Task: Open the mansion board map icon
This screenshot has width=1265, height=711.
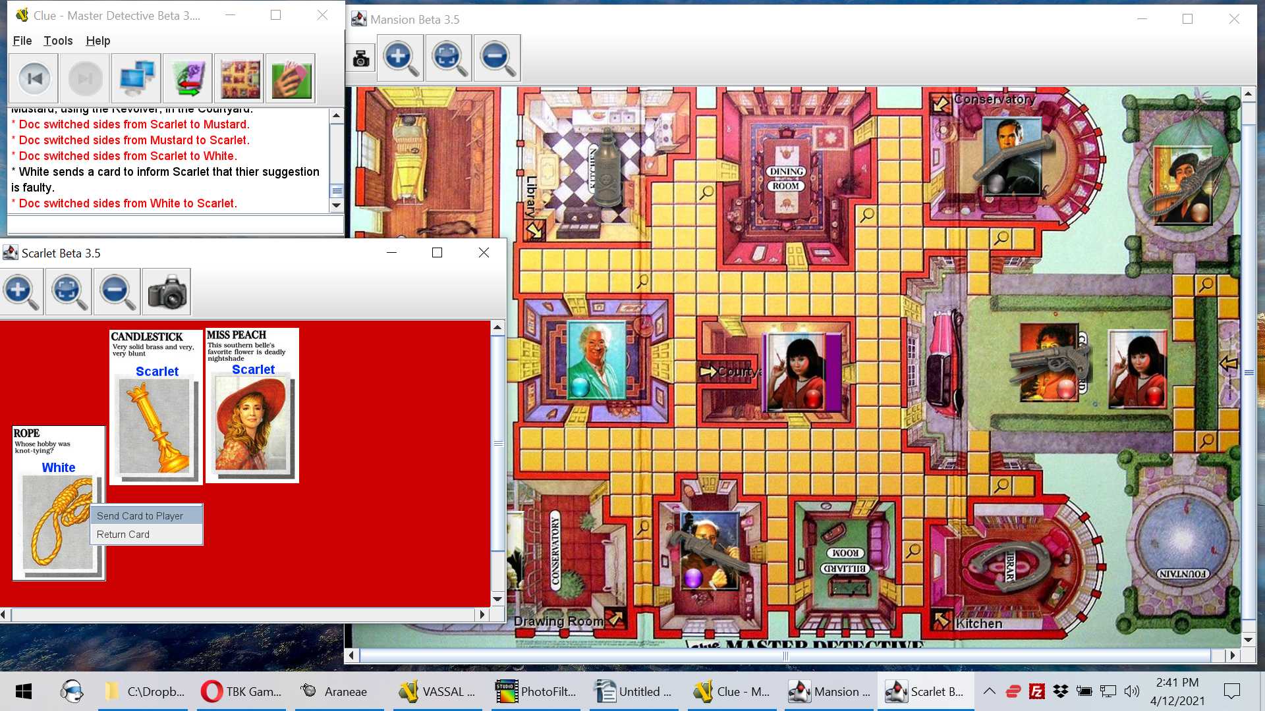Action: tap(239, 79)
